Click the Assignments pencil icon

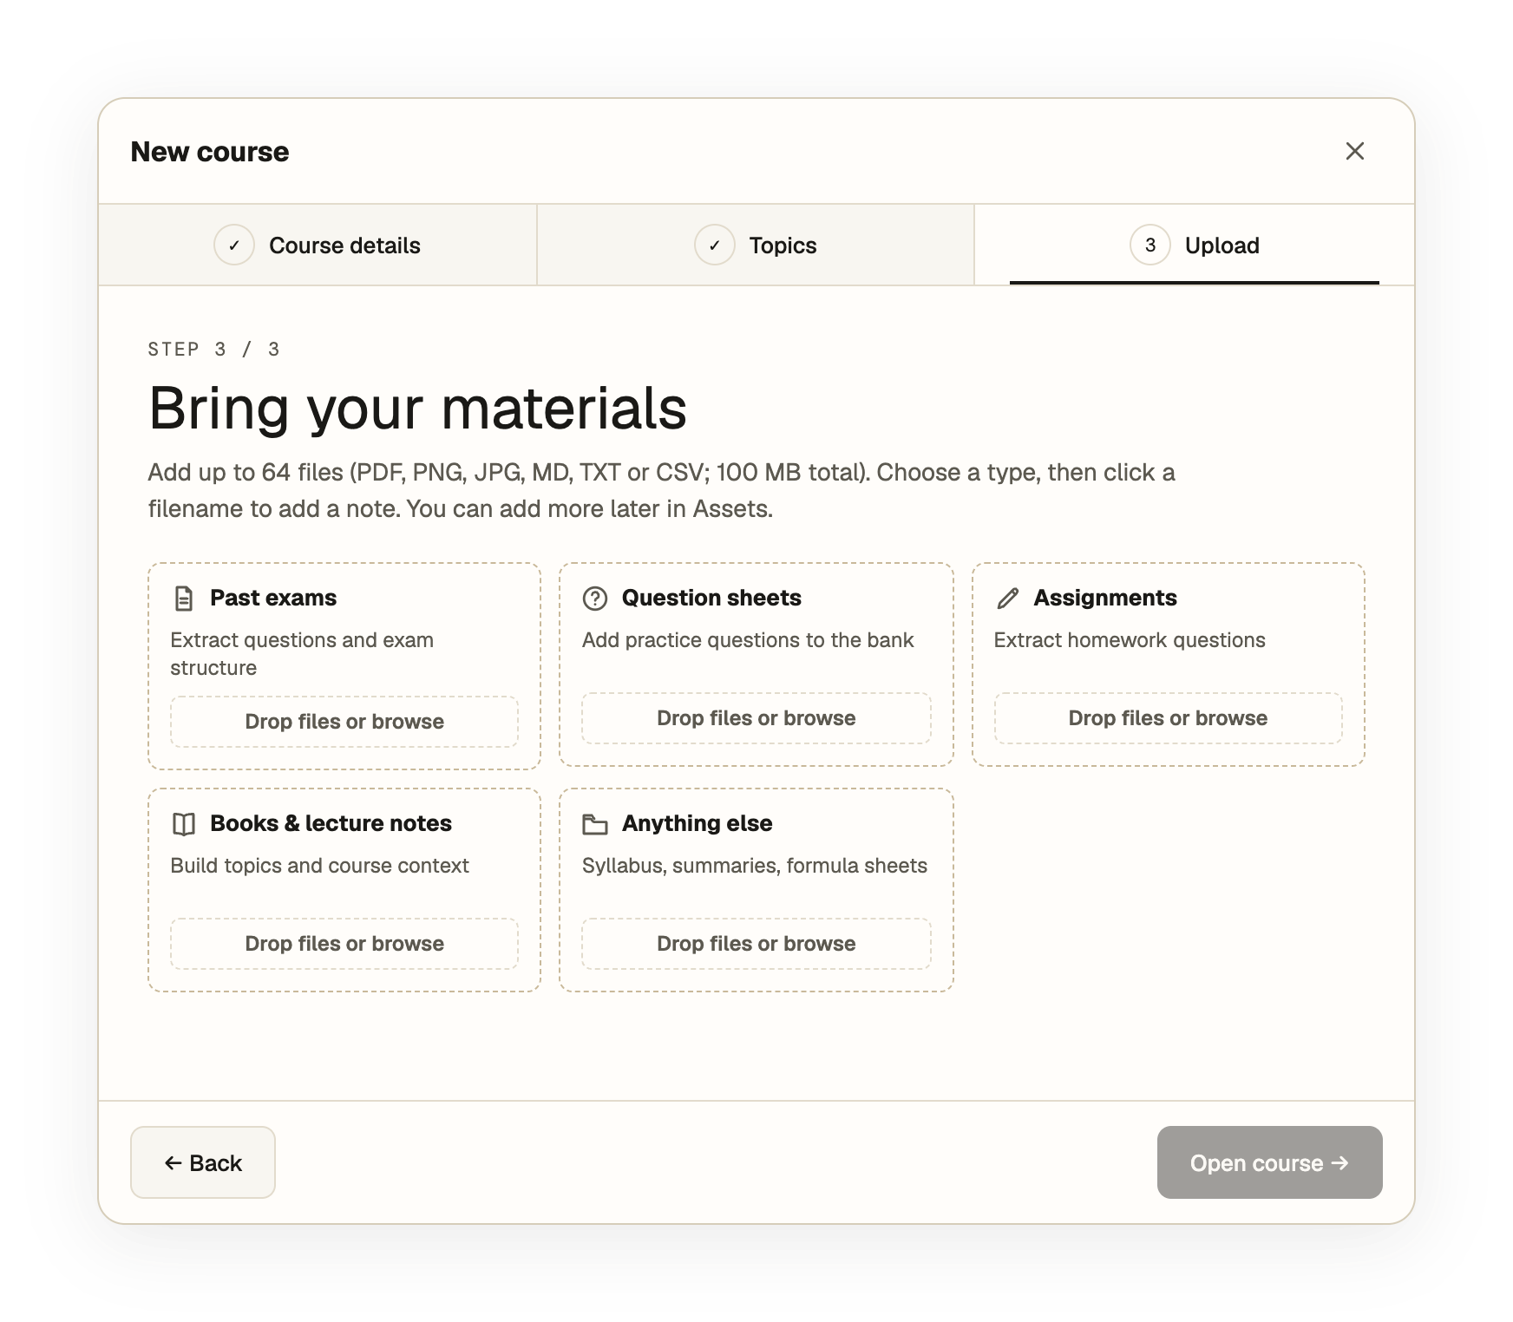coord(1007,599)
